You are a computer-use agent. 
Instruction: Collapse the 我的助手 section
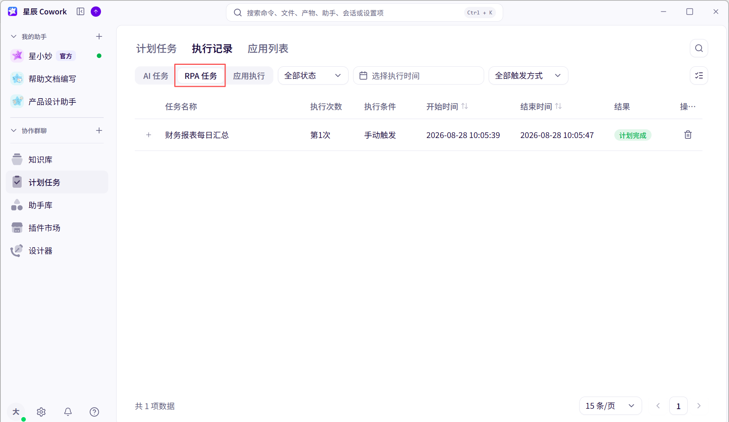coord(14,36)
